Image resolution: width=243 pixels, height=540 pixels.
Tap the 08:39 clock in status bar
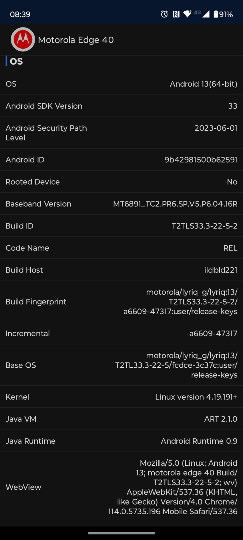[20, 14]
